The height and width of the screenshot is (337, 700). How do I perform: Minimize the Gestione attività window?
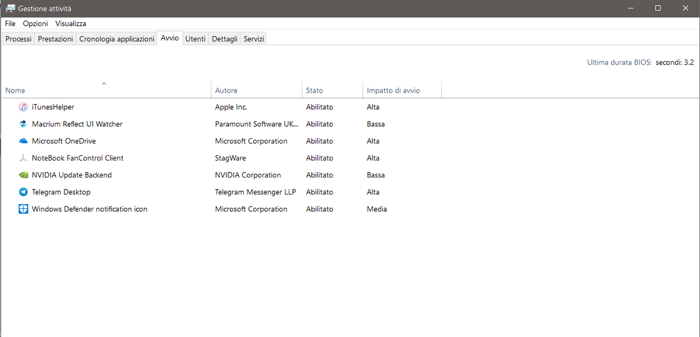(631, 8)
